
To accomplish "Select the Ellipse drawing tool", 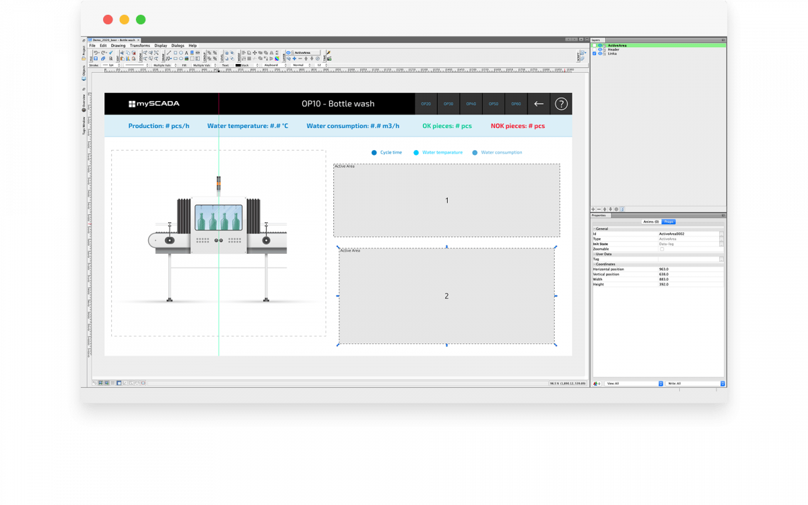I will tap(181, 53).
